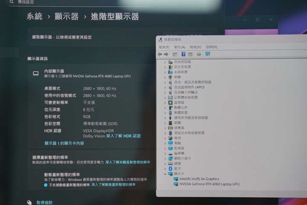Screen dimensions: 307x205
Task: Expand the 音效、視訊及遊戲控制器 node
Action: pyautogui.click(x=165, y=82)
